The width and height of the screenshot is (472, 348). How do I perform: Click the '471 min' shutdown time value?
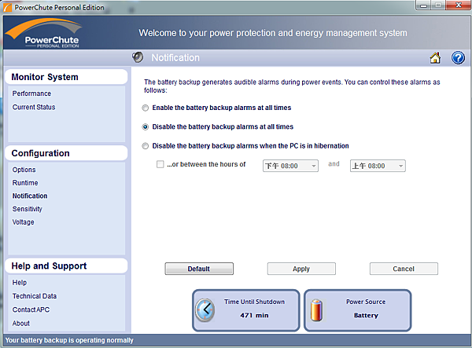(x=254, y=315)
